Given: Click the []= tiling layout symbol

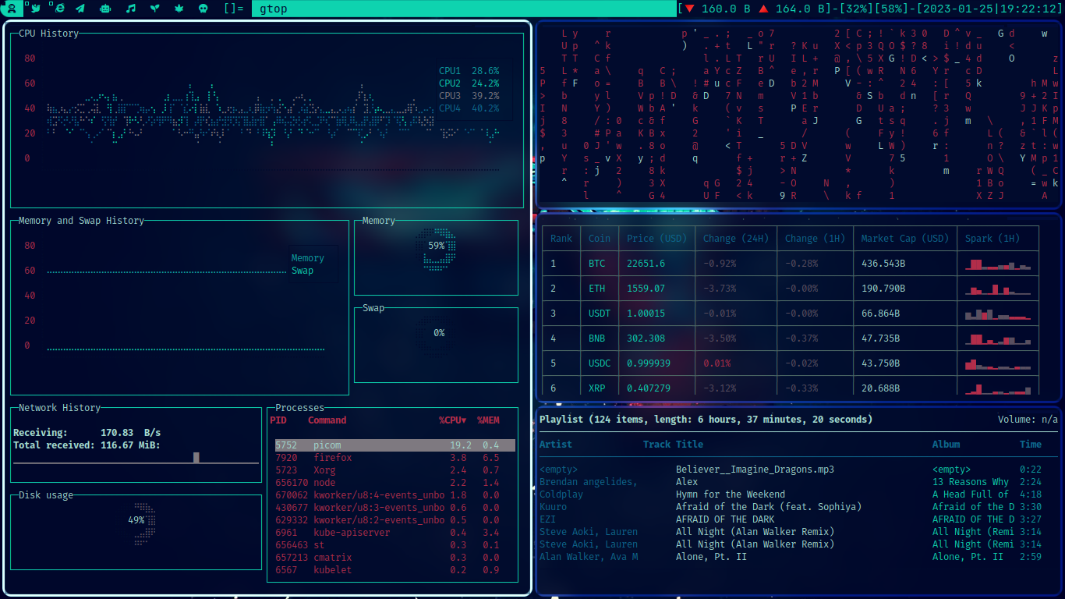Looking at the screenshot, I should click(x=233, y=9).
